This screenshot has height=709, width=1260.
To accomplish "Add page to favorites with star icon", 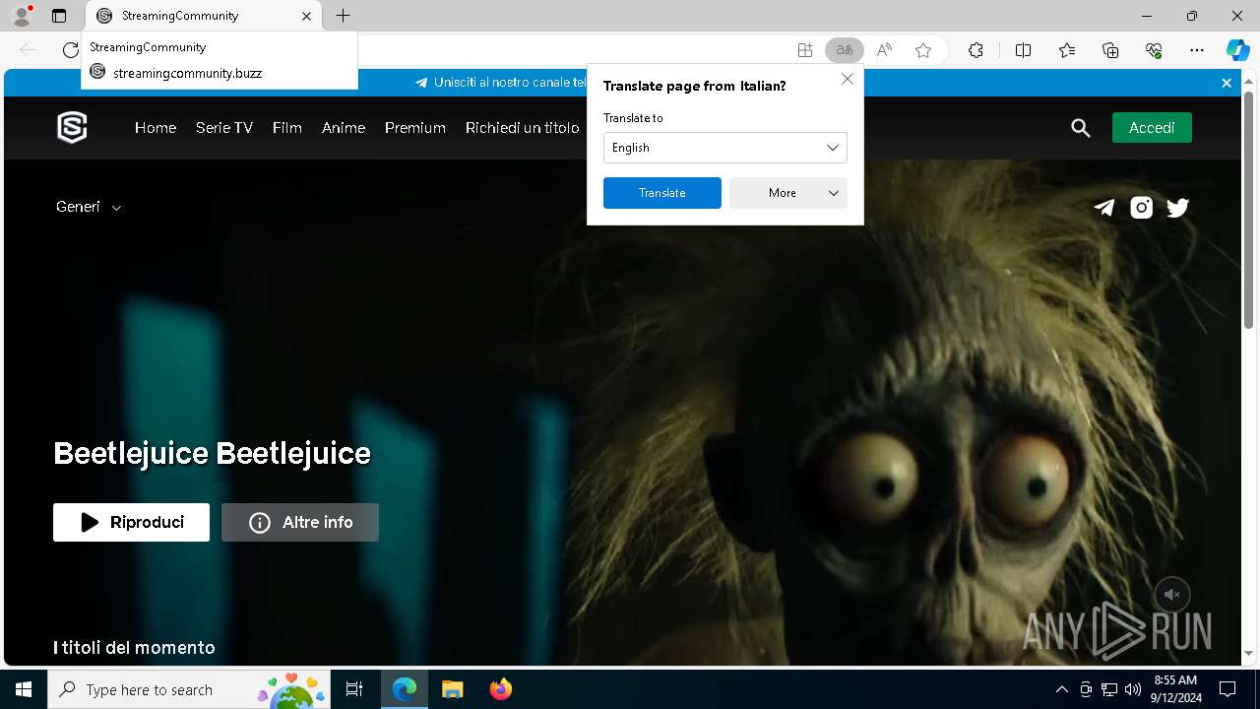I will point(923,50).
